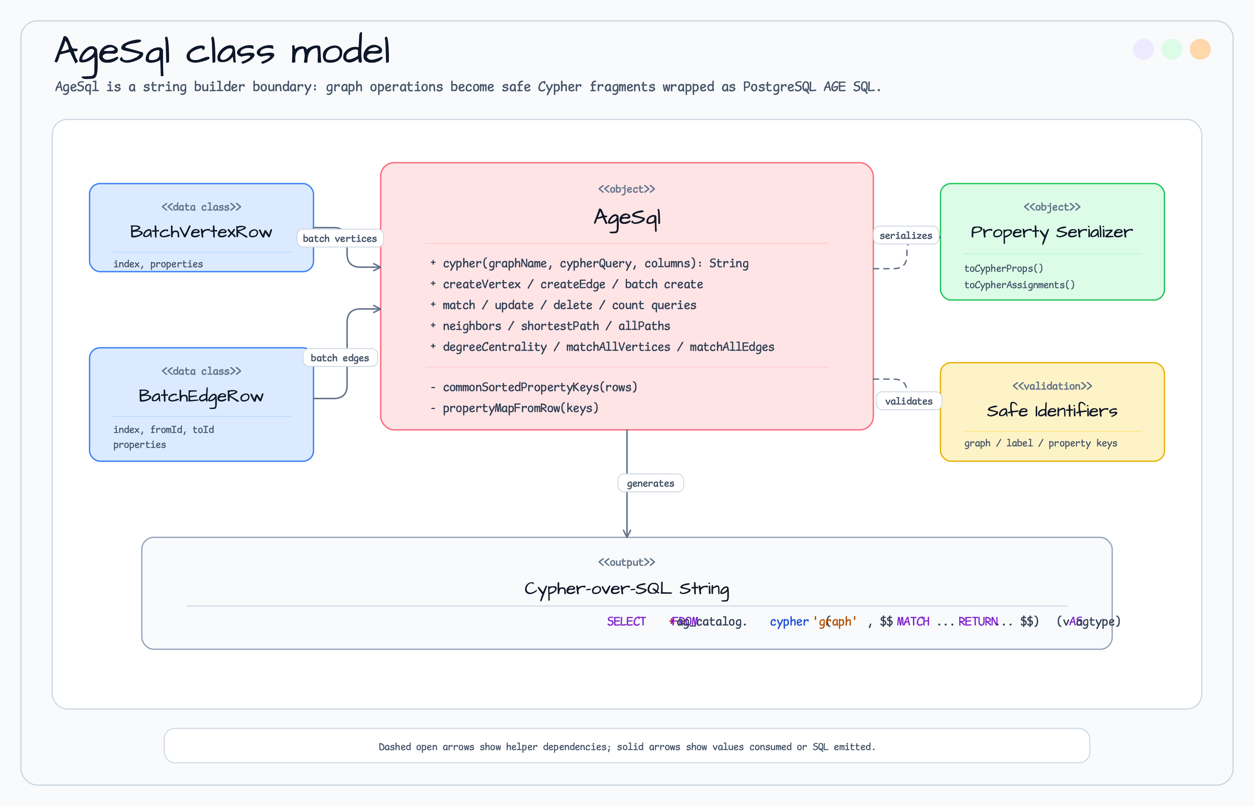Image resolution: width=1254 pixels, height=806 pixels.
Task: Click the MATCH keyword in SQL sample
Action: (913, 622)
